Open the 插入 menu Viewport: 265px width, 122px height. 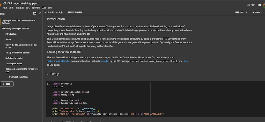pyautogui.click(x=28, y=8)
